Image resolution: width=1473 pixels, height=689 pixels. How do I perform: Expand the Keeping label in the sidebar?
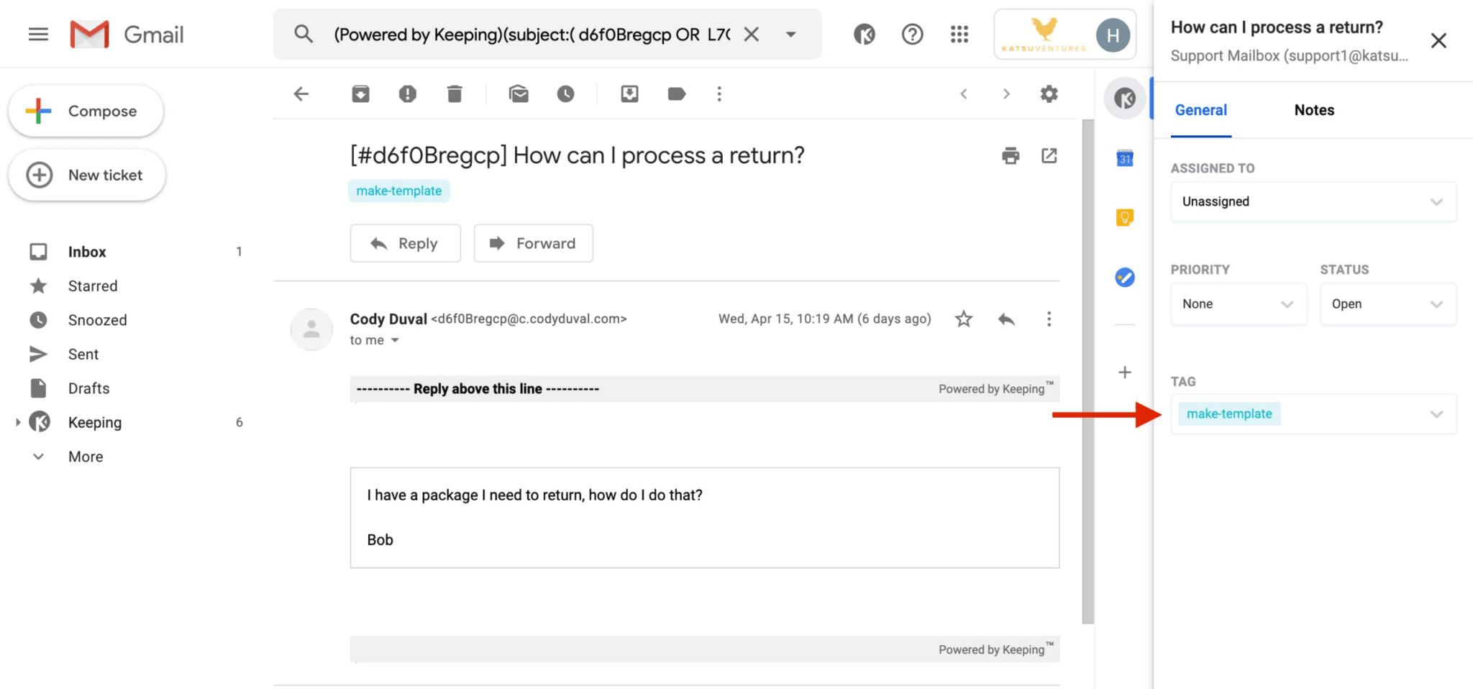(x=18, y=422)
